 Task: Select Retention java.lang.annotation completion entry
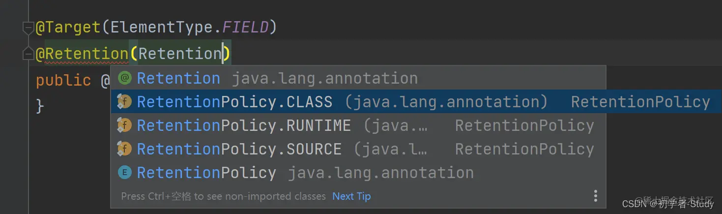[358, 78]
